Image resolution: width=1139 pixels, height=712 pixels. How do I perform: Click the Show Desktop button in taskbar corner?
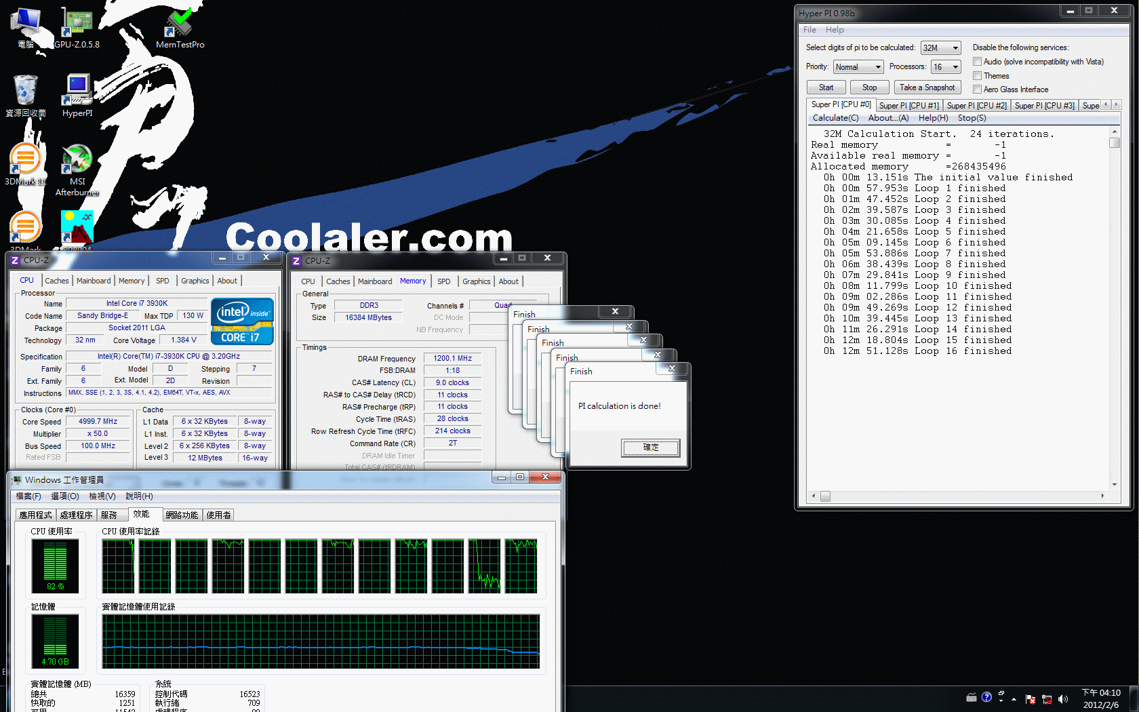(x=1134, y=698)
